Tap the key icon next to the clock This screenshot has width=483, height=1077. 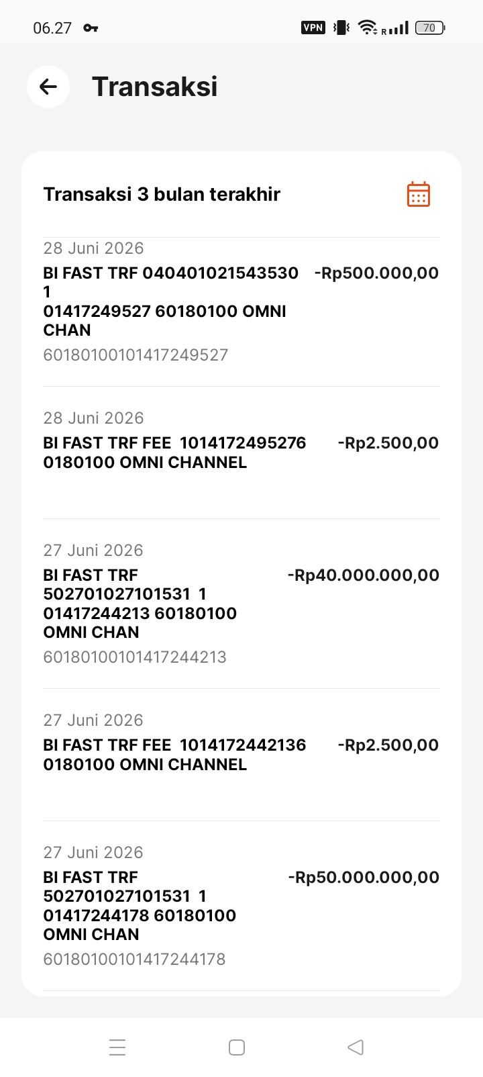click(x=91, y=28)
